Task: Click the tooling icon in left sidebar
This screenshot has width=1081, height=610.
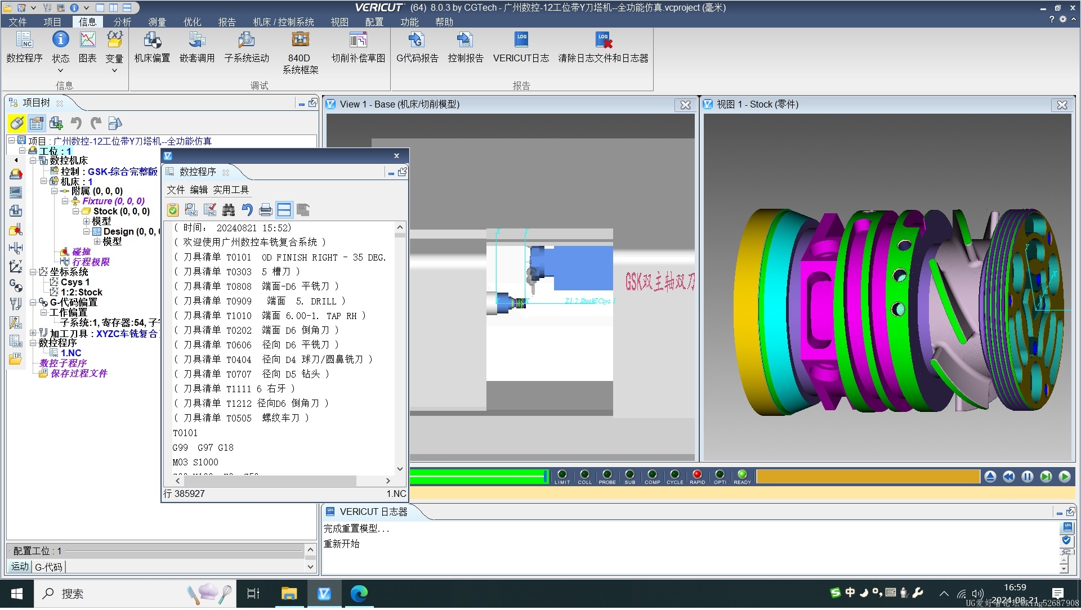Action: [16, 304]
